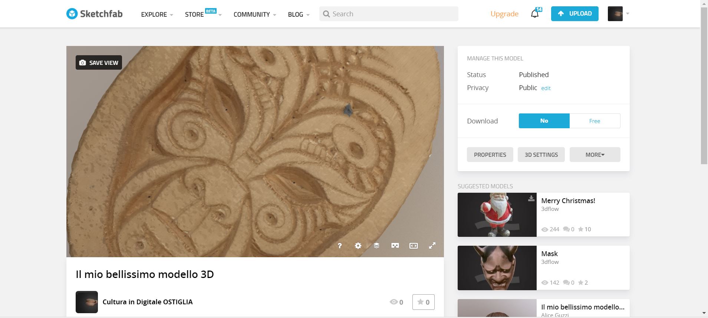Open the Merry Christmas! title
The image size is (708, 318).
coord(568,201)
